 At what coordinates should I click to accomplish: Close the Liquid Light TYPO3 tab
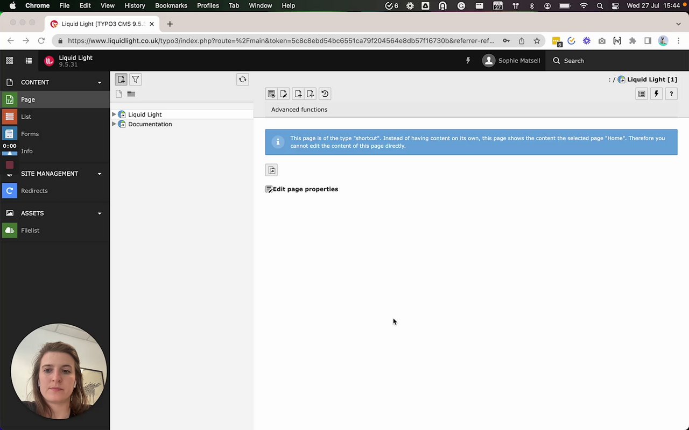tap(152, 24)
